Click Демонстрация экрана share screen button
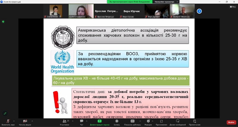 coord(100,123)
